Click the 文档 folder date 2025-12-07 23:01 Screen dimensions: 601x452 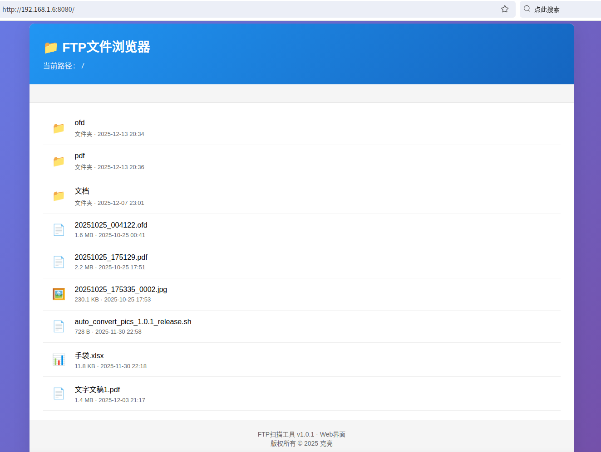click(x=121, y=203)
